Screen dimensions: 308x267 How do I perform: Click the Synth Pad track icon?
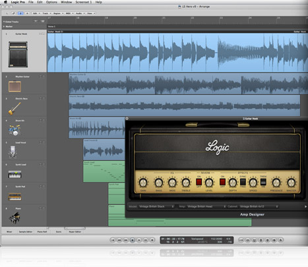[x=15, y=196]
